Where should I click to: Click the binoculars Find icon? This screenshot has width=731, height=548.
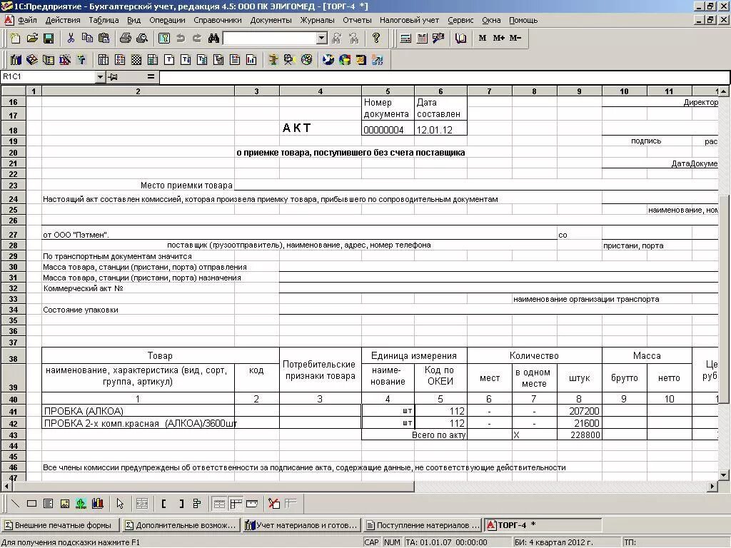213,39
